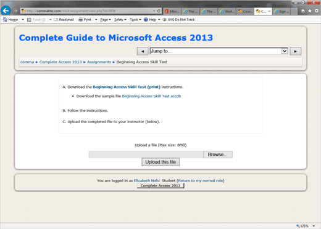The width and height of the screenshot is (321, 229).
Task: Switch to the 'Sign...' browser tab
Action: [281, 11]
